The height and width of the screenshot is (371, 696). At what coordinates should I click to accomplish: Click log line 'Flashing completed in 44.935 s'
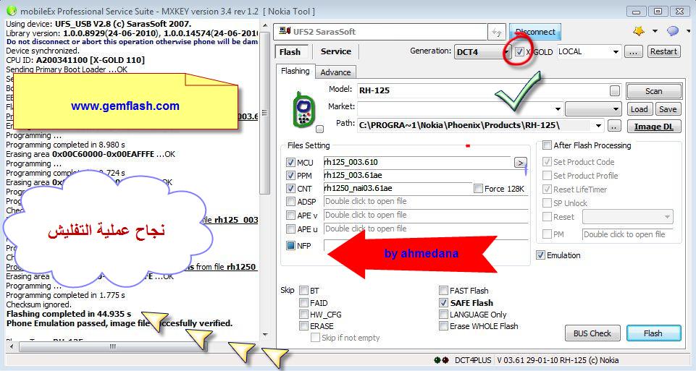pyautogui.click(x=69, y=314)
